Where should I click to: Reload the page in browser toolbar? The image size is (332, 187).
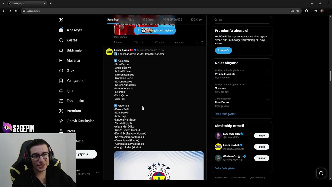[x=16, y=11]
